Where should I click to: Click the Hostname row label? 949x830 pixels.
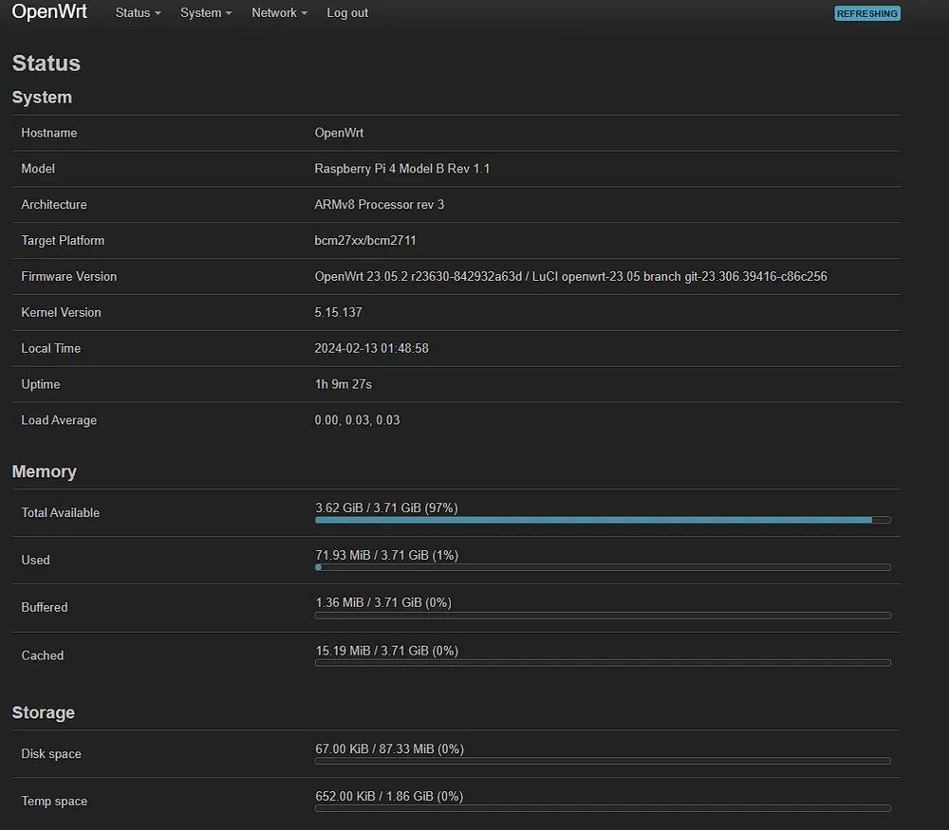click(49, 133)
